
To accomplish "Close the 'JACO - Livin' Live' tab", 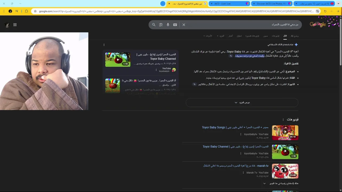I will click(211, 3).
